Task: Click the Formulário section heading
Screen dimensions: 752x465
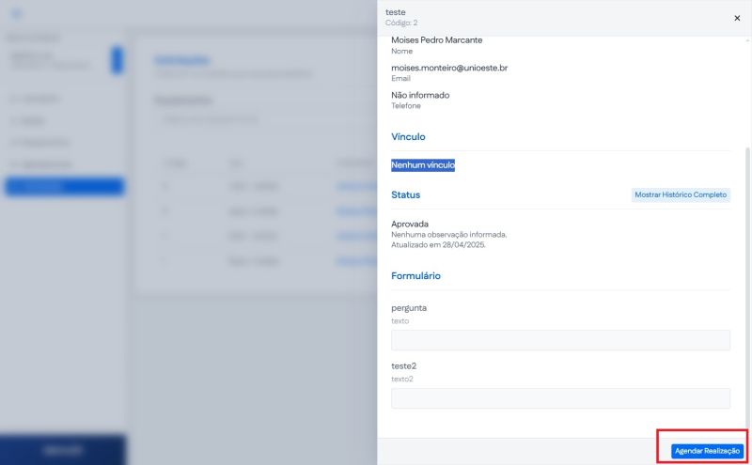Action: coord(415,276)
